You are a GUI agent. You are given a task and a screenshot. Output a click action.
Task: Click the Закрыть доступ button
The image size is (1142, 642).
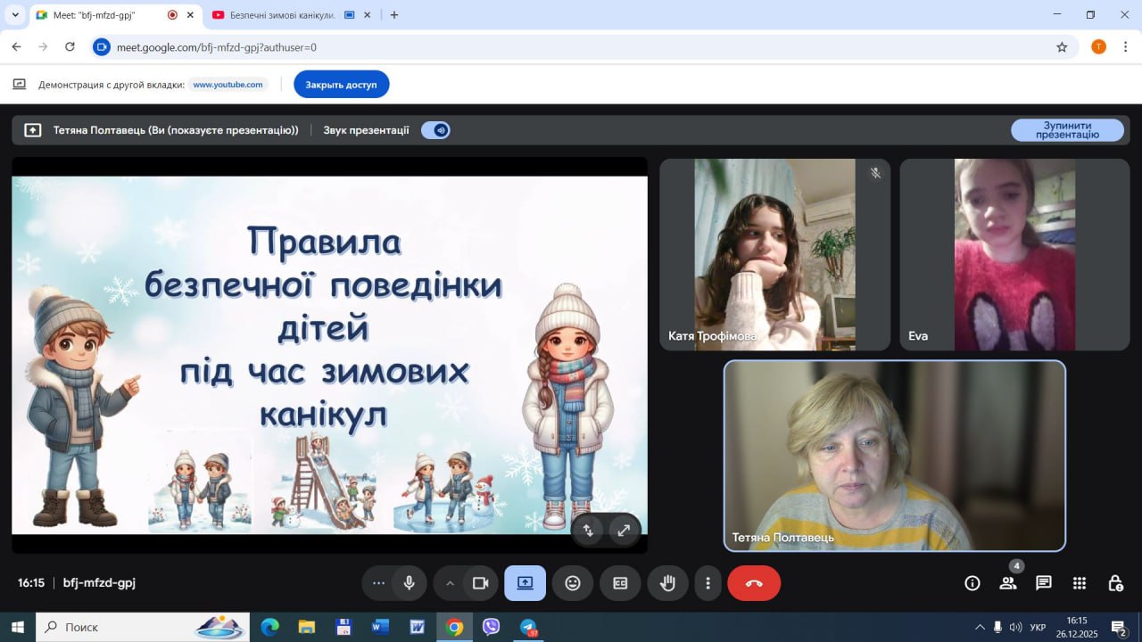pos(341,85)
